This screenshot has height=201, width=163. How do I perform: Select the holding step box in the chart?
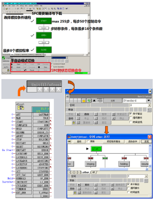click(124, 164)
